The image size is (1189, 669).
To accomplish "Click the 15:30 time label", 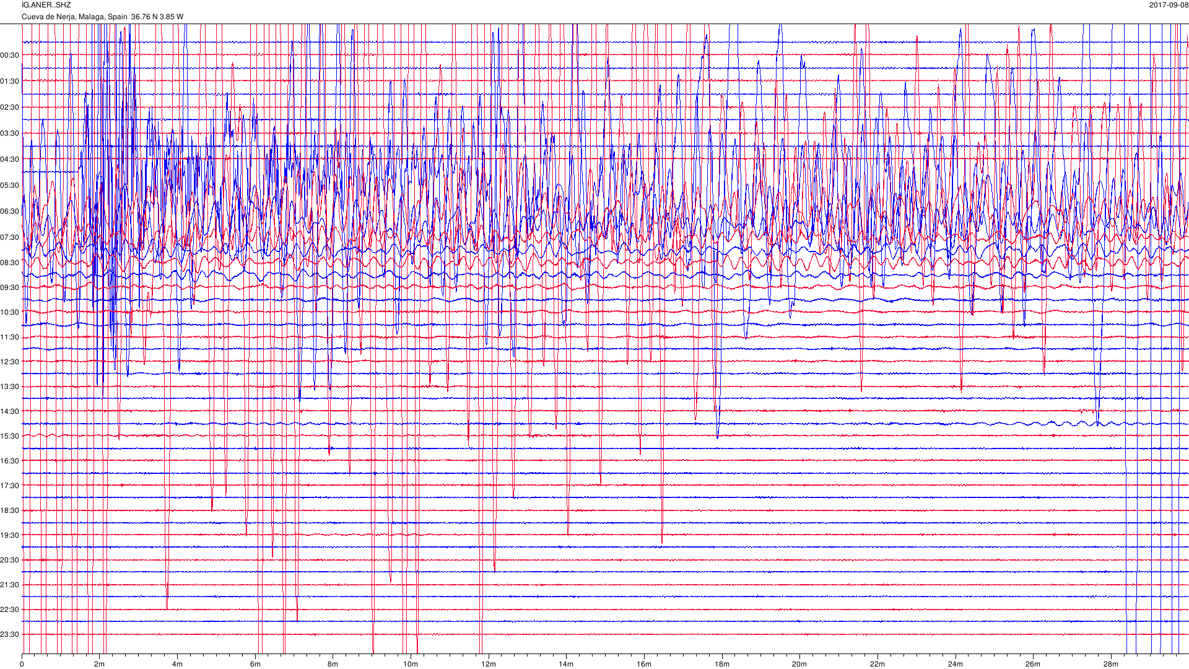I will click(x=10, y=436).
